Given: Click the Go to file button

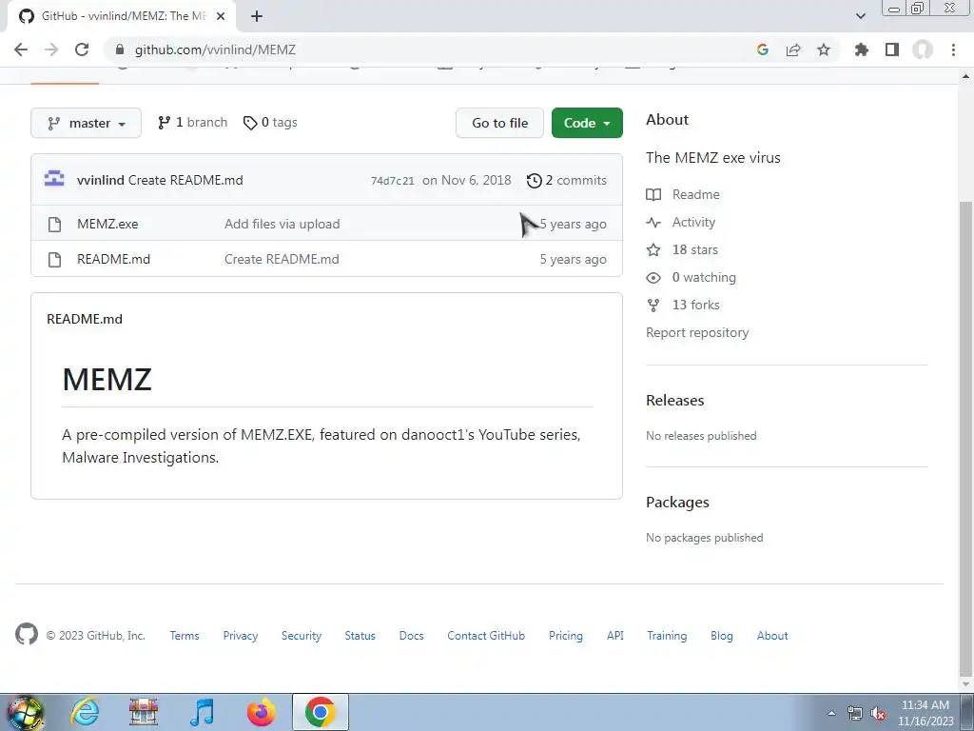Looking at the screenshot, I should [499, 123].
